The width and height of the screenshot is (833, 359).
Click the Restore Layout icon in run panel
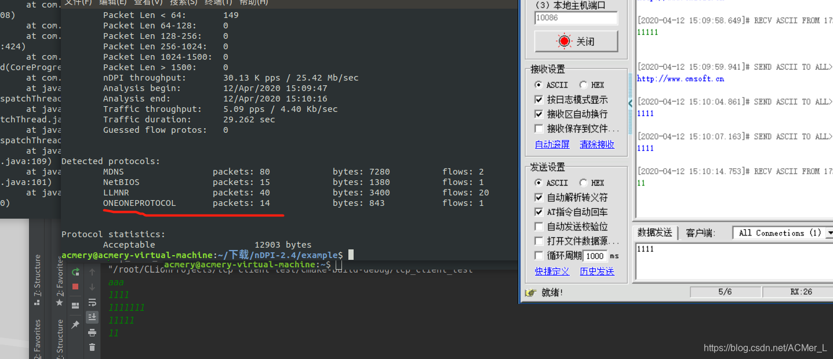[x=75, y=306]
